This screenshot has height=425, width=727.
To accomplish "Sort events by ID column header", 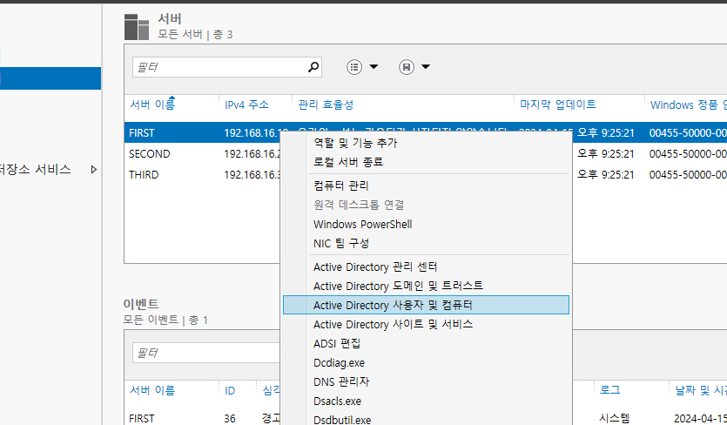I will point(230,391).
